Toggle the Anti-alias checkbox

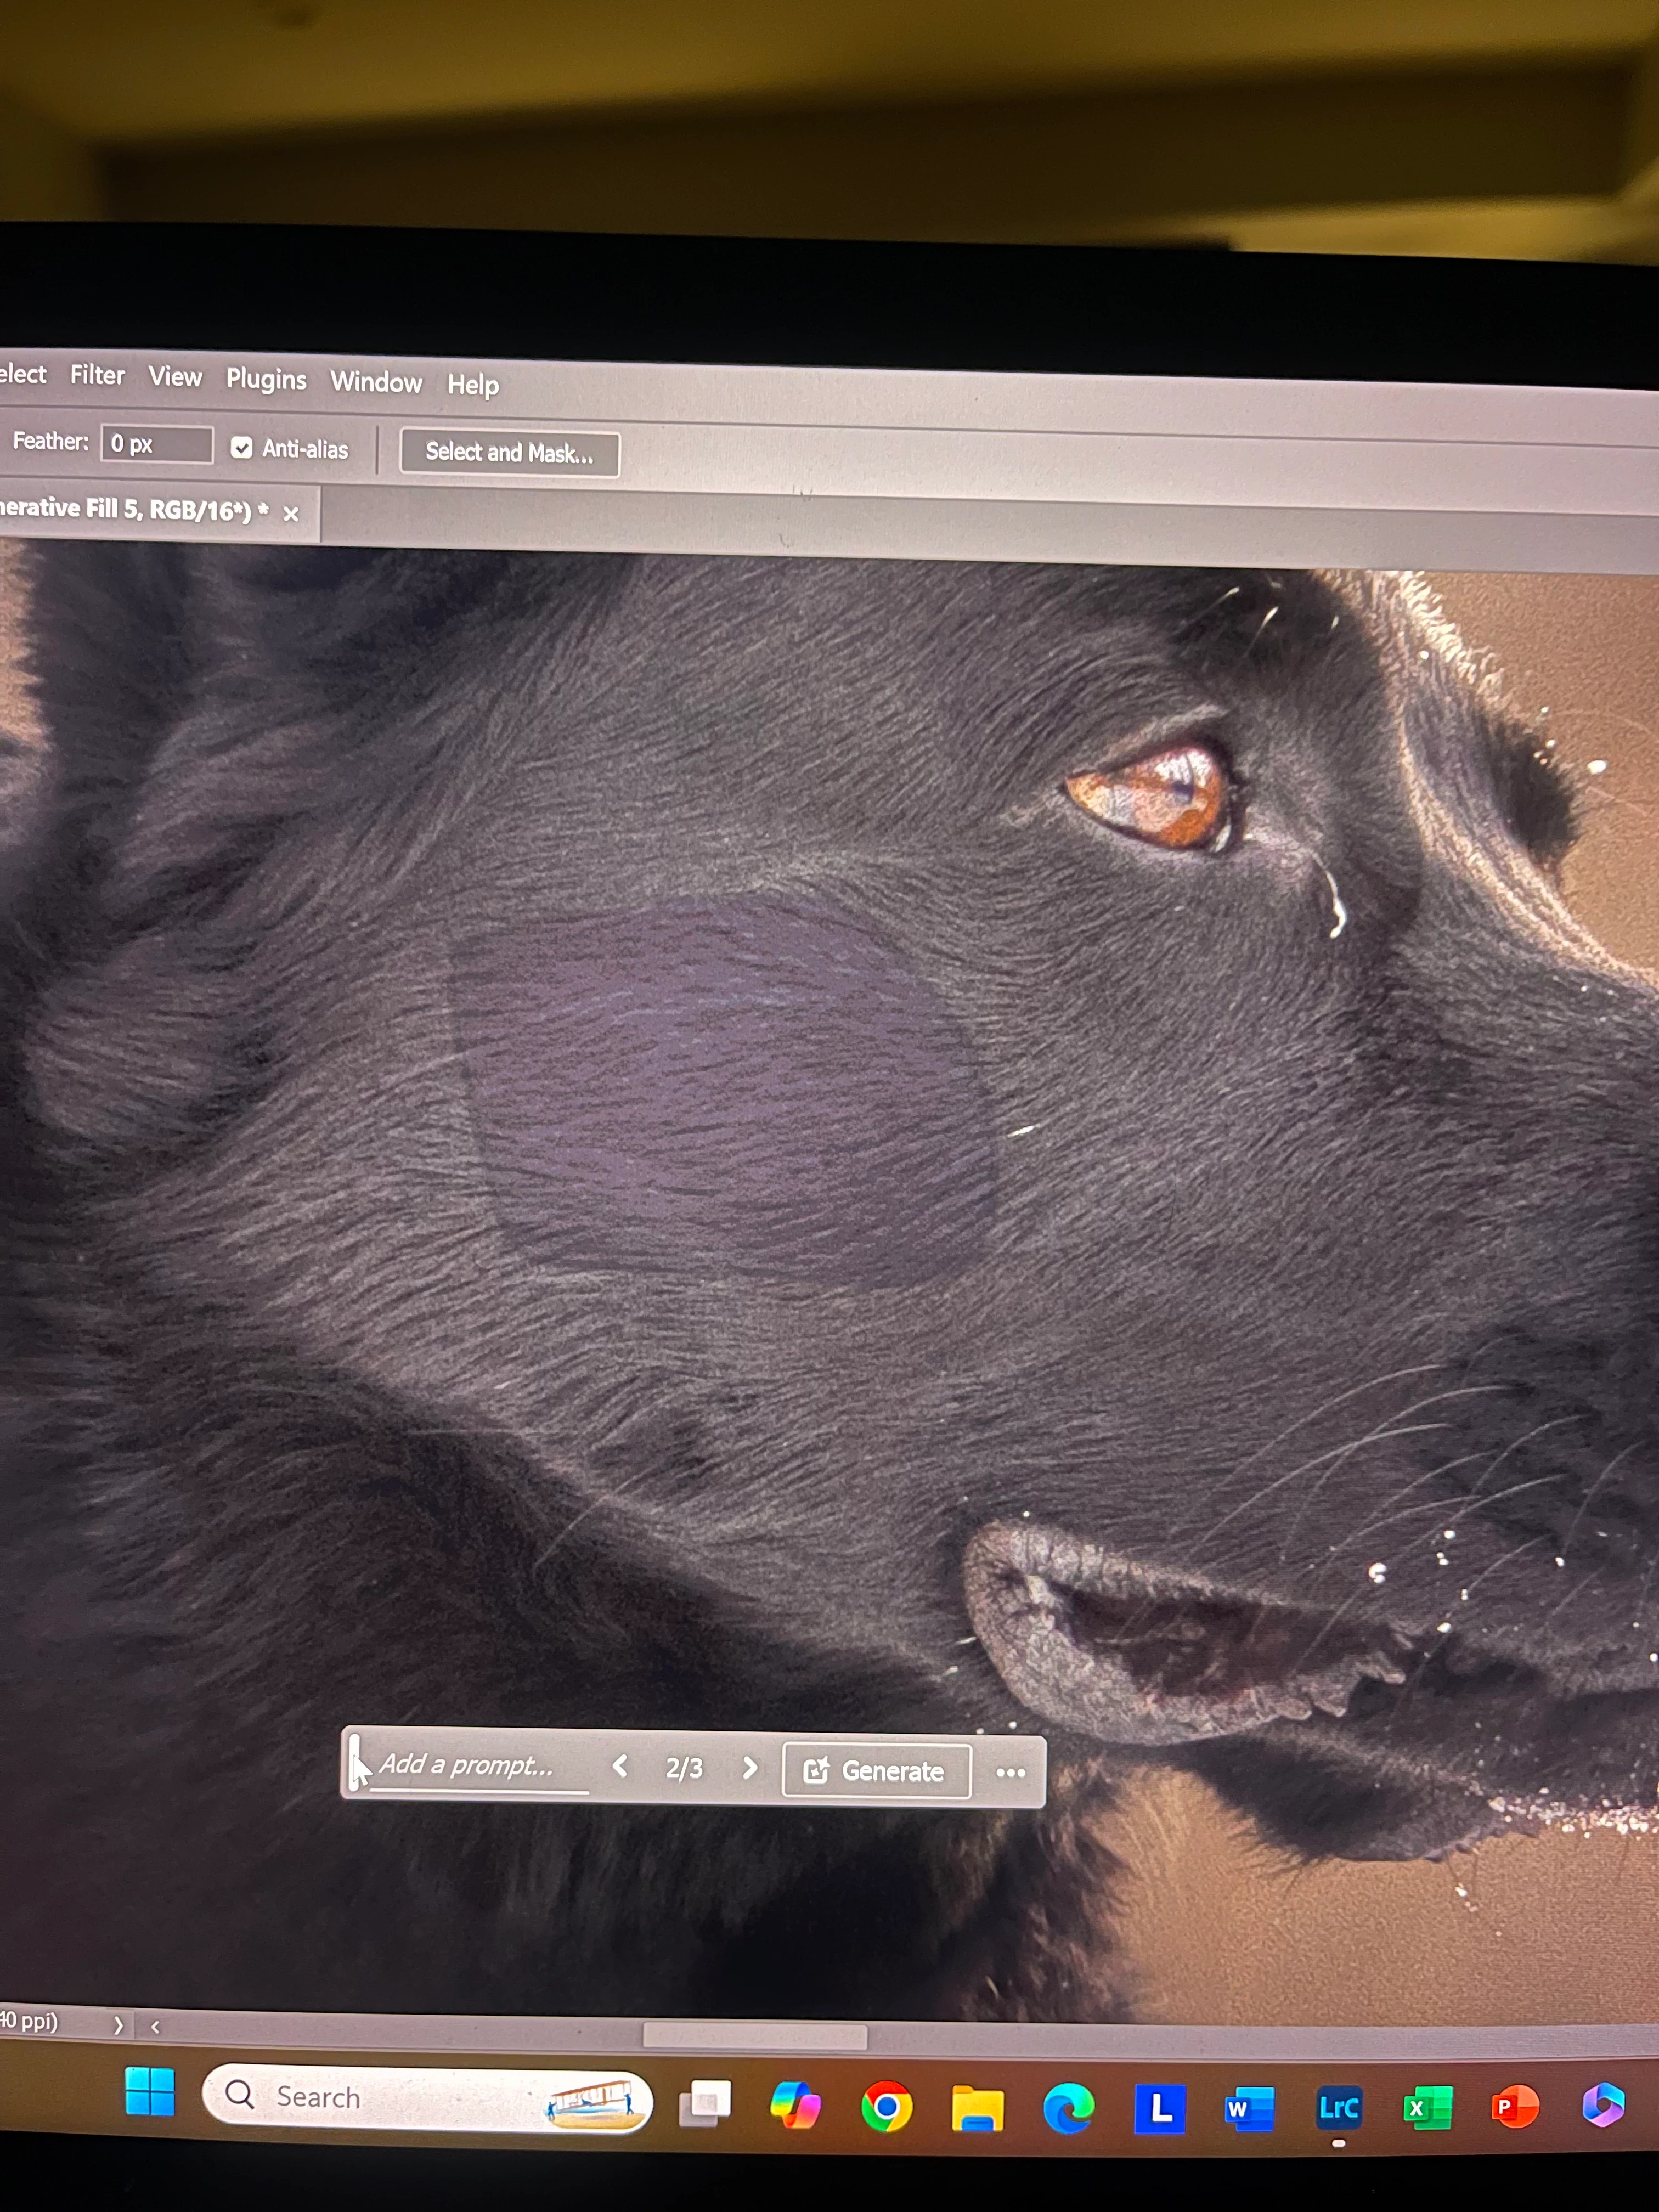tap(241, 447)
